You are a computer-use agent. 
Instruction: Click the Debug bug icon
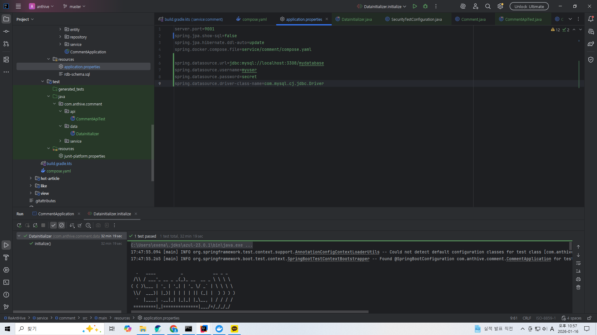coord(425,6)
